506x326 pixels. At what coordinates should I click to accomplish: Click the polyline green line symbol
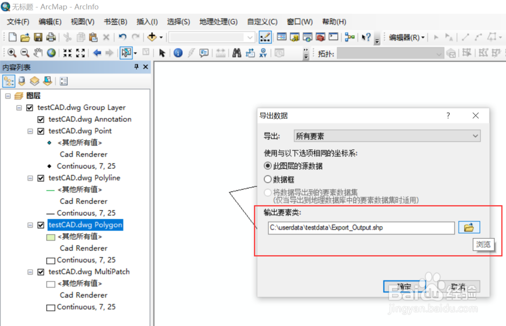click(x=50, y=191)
